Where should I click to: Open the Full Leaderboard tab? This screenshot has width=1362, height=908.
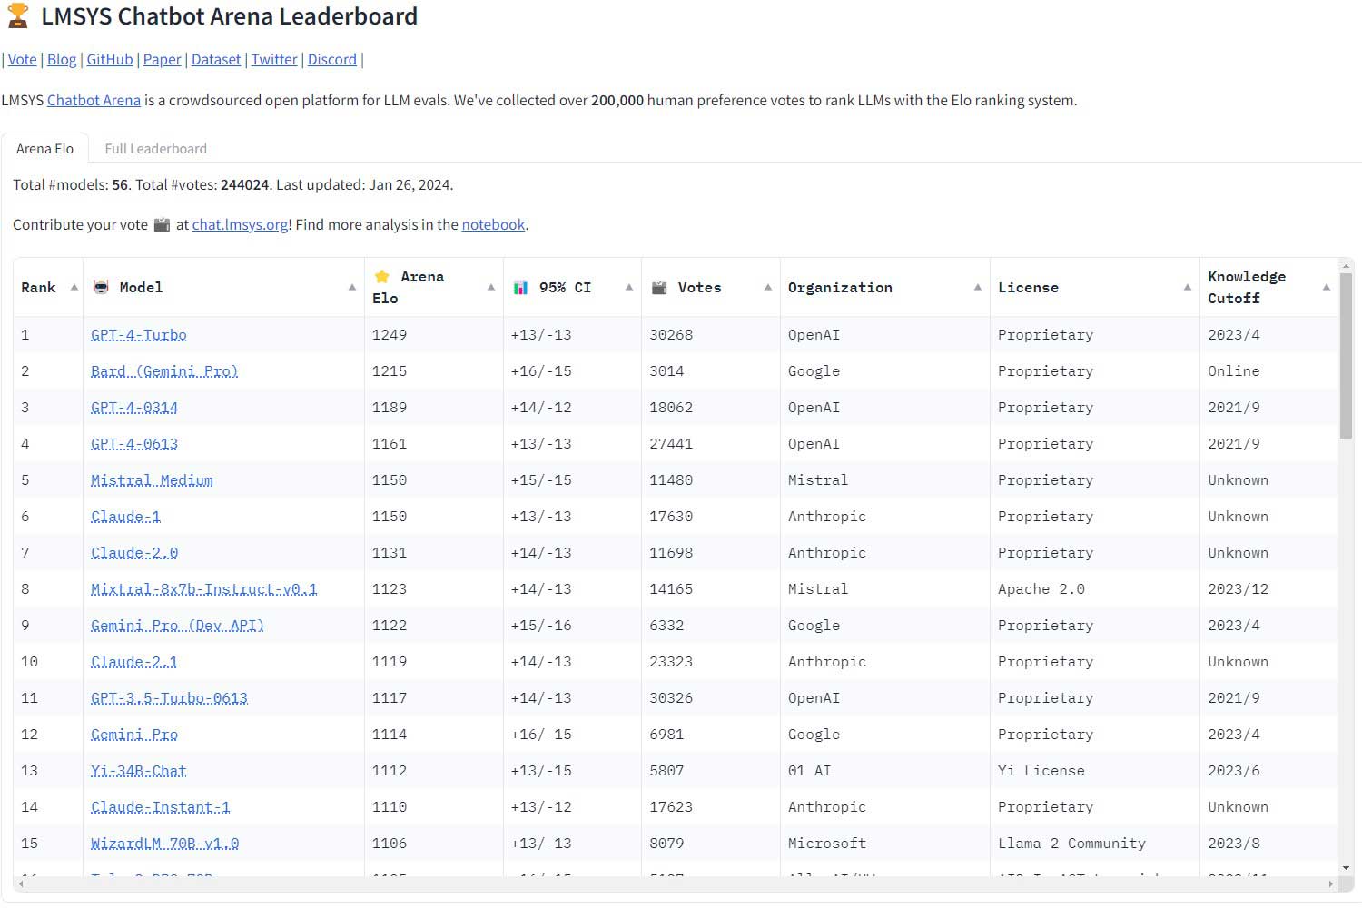pyautogui.click(x=155, y=148)
